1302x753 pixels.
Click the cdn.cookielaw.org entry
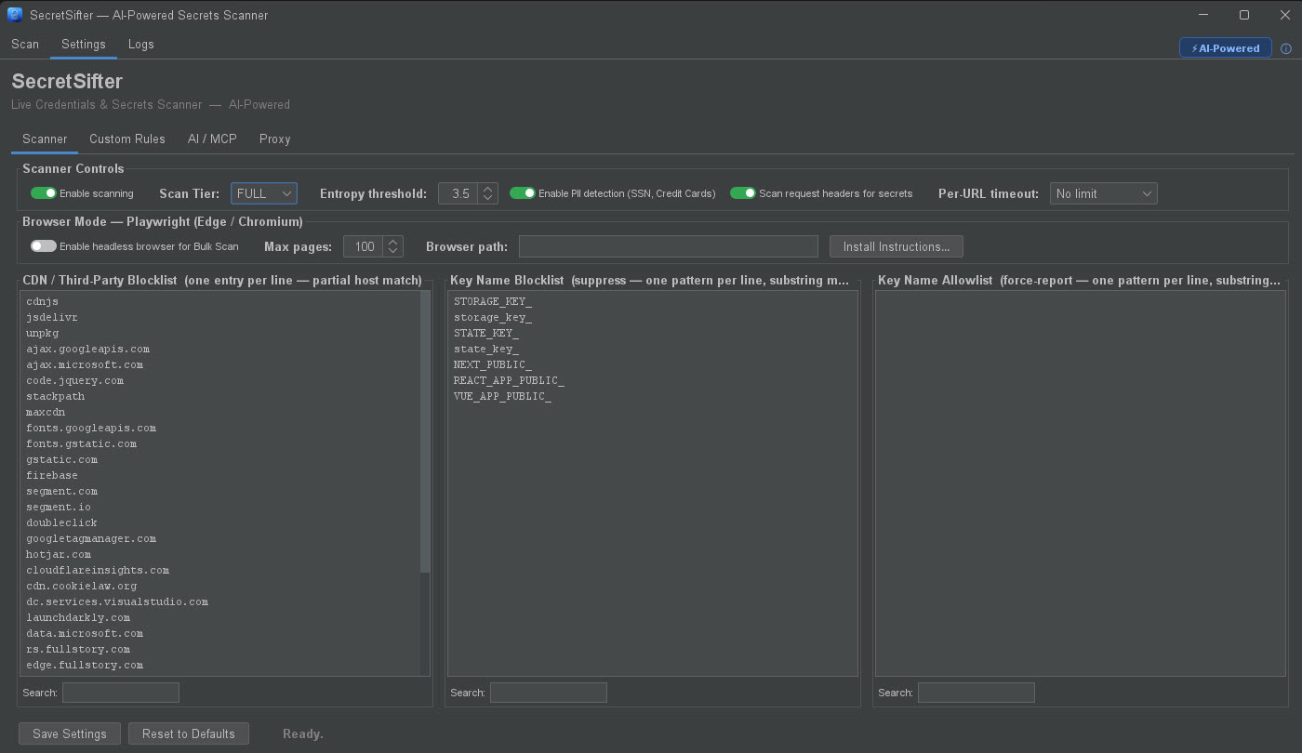pyautogui.click(x=81, y=586)
